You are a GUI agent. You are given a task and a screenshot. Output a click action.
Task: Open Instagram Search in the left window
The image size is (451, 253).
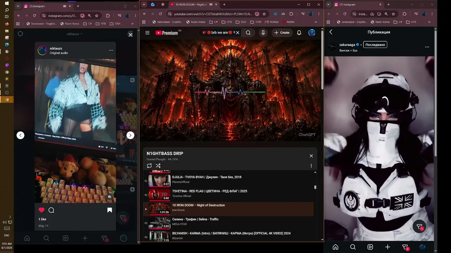(46, 238)
